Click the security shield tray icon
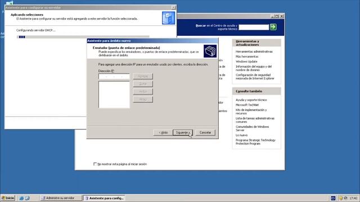This screenshot has height=202, width=360. click(x=341, y=198)
